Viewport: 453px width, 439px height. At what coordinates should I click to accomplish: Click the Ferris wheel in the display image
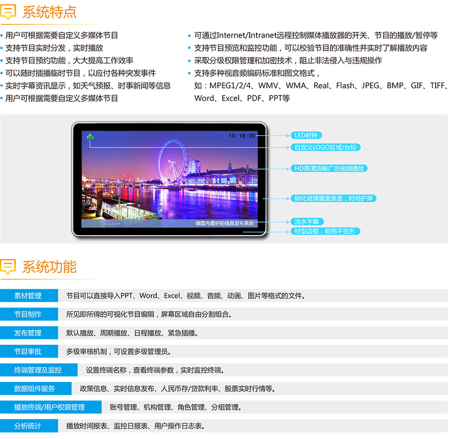tap(170, 161)
